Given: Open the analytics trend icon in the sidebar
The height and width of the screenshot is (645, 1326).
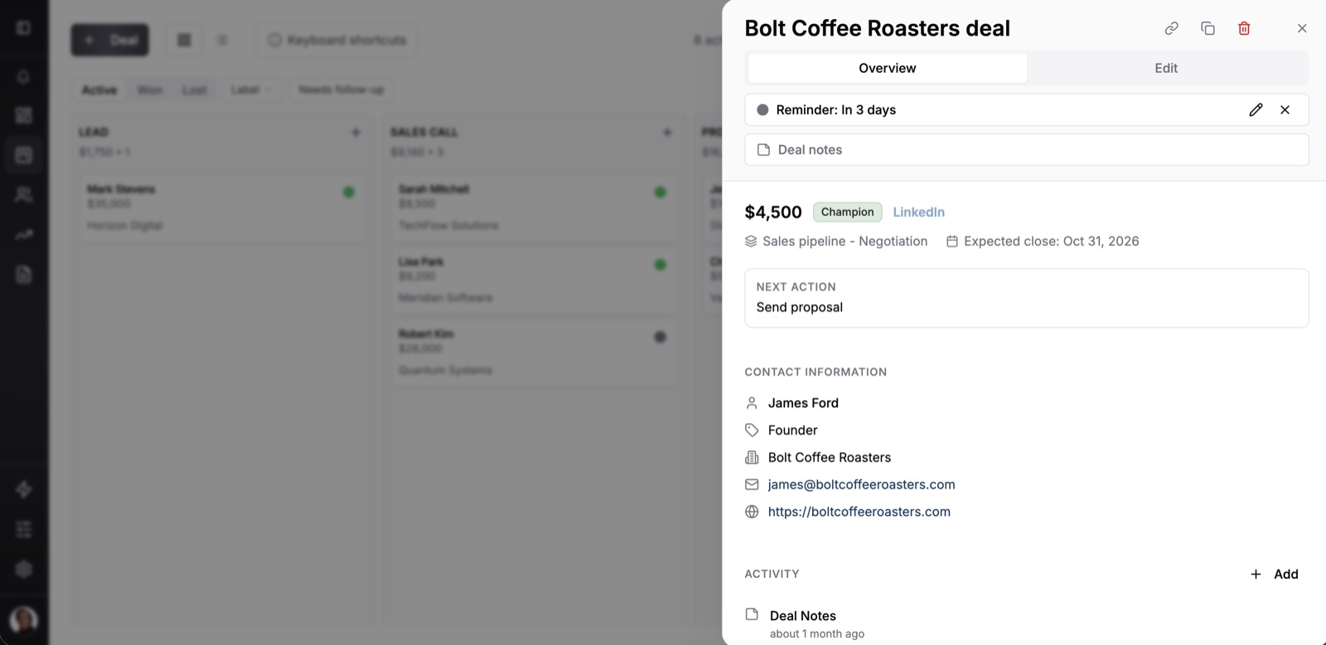Looking at the screenshot, I should 23,234.
